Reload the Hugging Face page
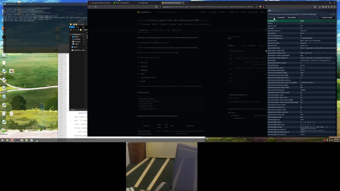340x191 pixels. click(95, 7)
